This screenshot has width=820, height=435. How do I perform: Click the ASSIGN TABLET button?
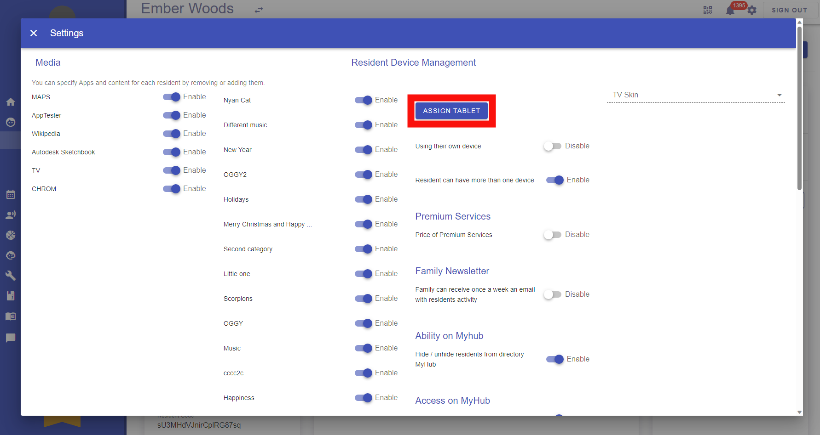[x=451, y=111]
